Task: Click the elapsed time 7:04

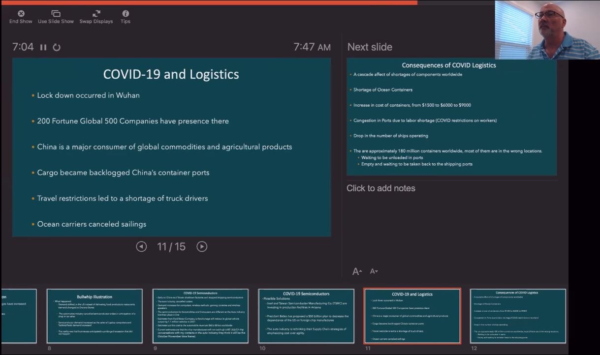Action: pyautogui.click(x=23, y=47)
